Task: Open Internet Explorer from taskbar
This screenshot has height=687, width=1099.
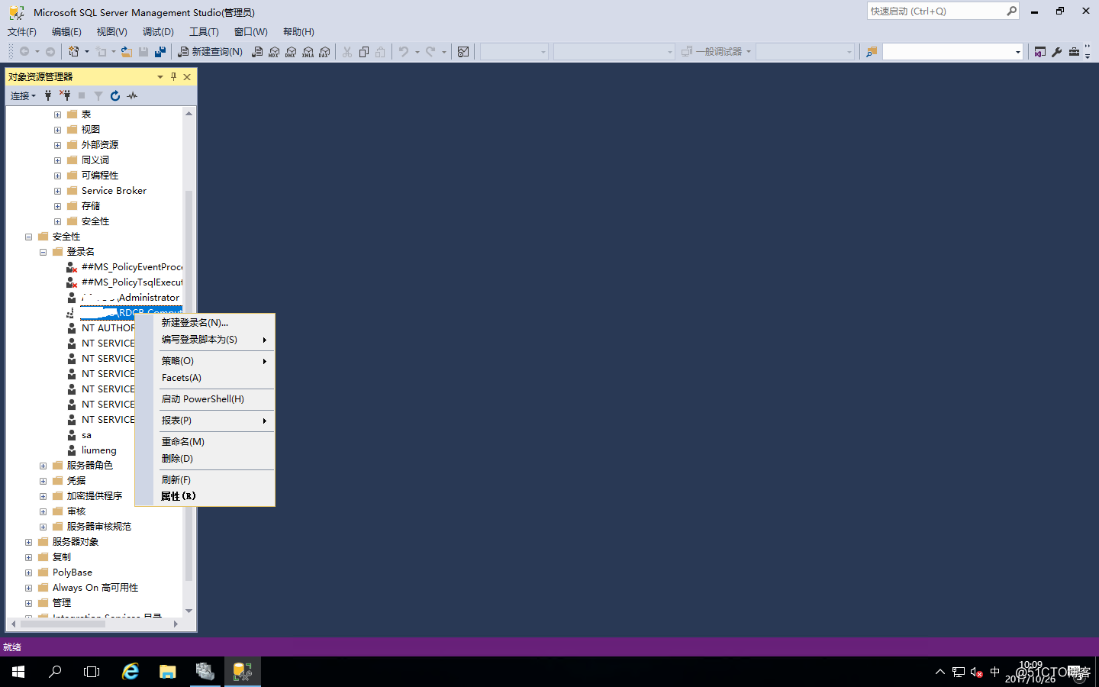Action: point(131,672)
